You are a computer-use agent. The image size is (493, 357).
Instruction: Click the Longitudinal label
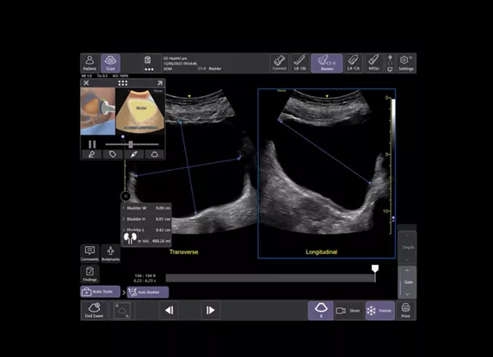click(321, 252)
